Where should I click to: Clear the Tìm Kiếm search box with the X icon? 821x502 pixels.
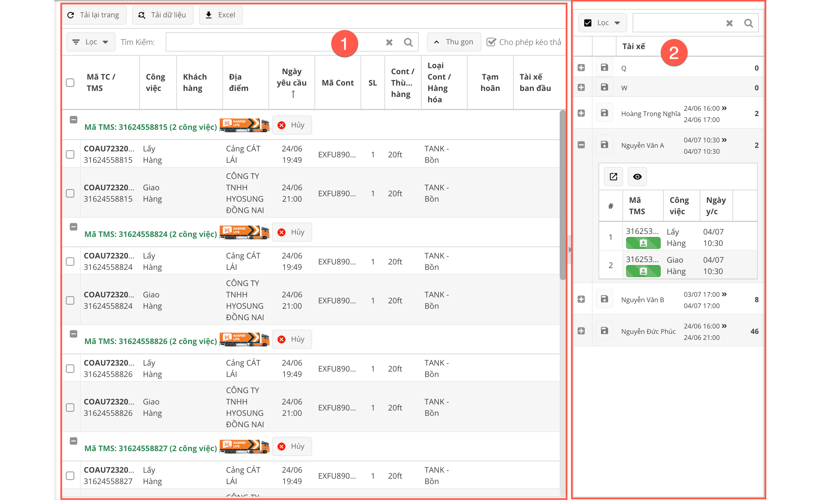pyautogui.click(x=389, y=42)
